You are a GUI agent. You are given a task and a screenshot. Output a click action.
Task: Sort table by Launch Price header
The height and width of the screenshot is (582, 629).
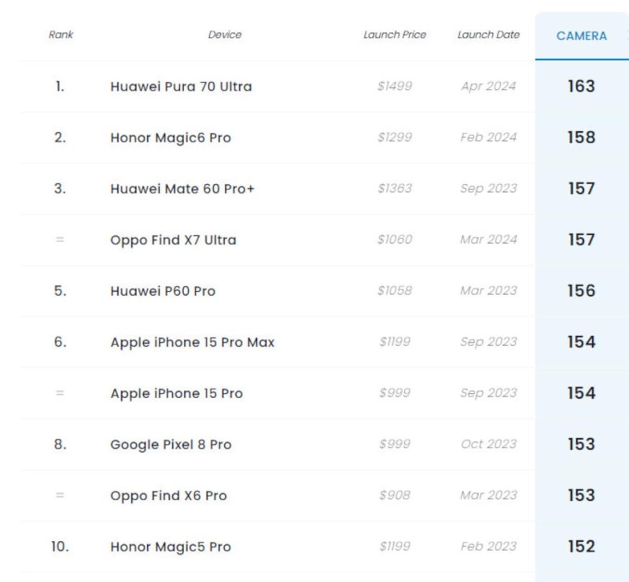(395, 35)
